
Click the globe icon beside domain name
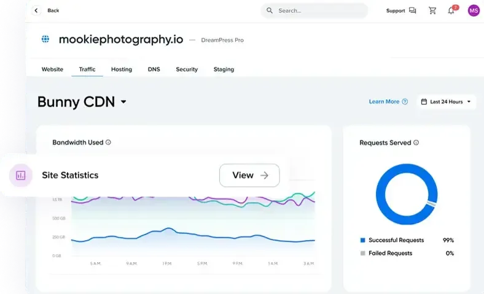pyautogui.click(x=45, y=39)
